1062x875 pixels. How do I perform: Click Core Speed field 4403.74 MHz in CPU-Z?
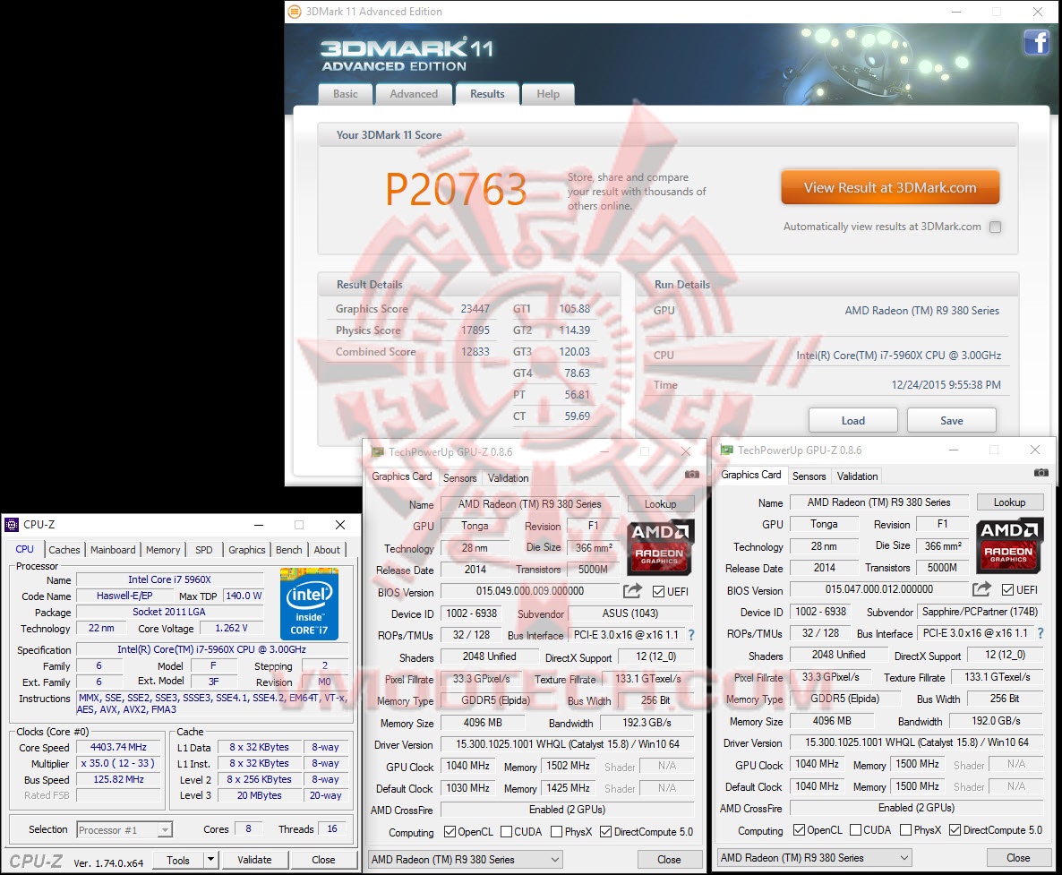pos(118,747)
